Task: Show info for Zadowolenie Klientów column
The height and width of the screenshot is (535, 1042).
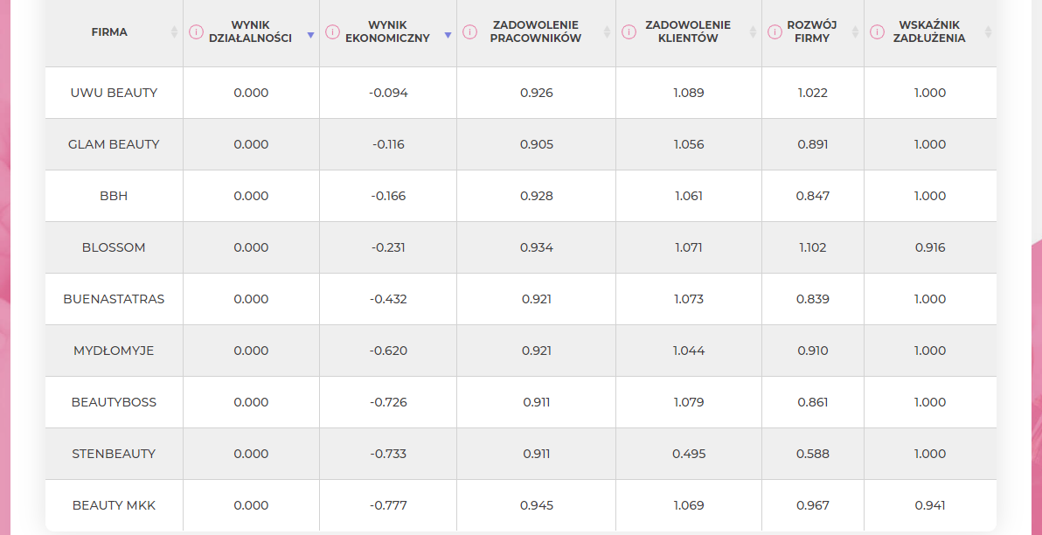Action: point(629,31)
